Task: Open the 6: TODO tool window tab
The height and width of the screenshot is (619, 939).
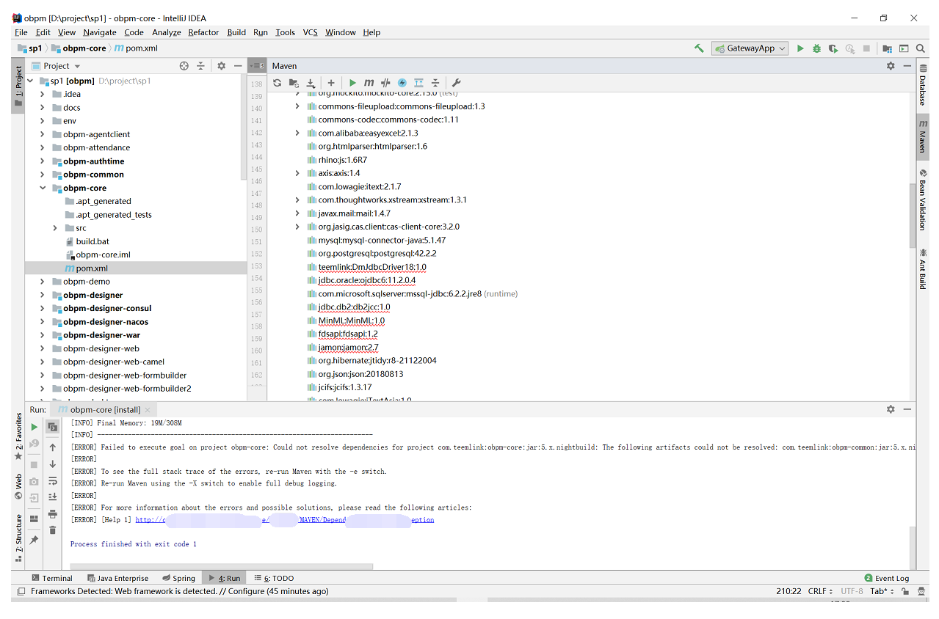Action: [x=274, y=578]
